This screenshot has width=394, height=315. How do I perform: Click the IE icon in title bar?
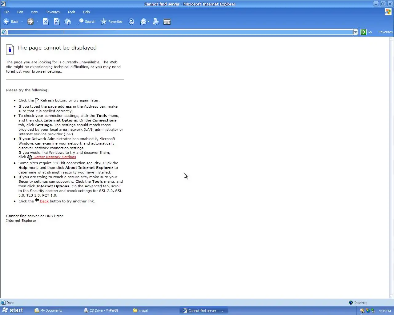pyautogui.click(x=3, y=4)
